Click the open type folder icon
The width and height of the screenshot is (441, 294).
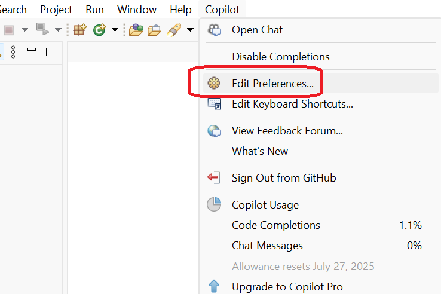coord(136,30)
